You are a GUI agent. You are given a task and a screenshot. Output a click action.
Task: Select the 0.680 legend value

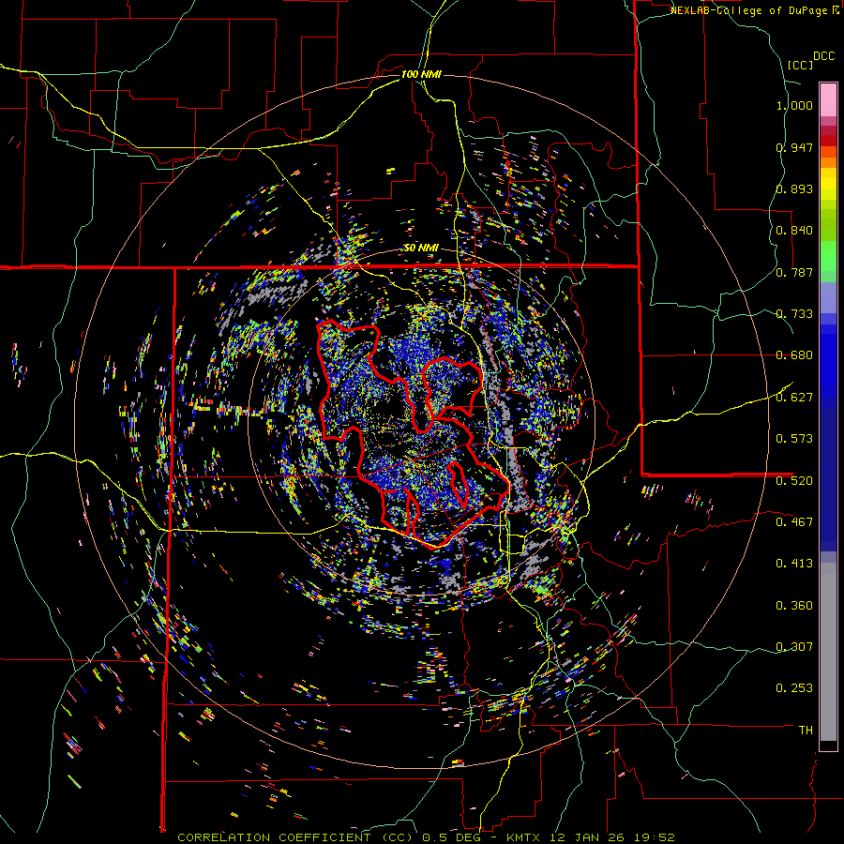(x=794, y=355)
